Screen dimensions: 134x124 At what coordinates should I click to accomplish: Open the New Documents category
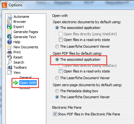tap(26, 47)
